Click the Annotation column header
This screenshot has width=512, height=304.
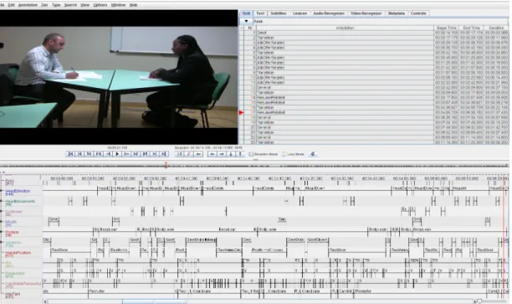click(345, 28)
